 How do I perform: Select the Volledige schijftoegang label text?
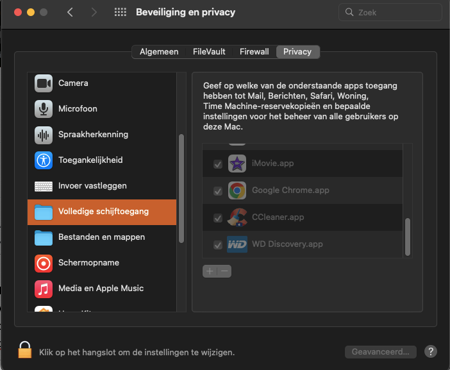pos(103,211)
